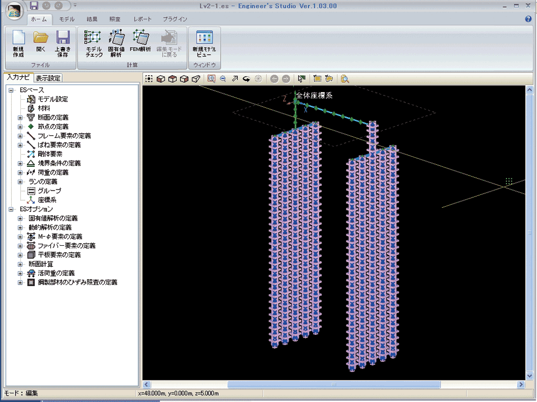Click the 新規作成 new file icon

tap(18, 44)
